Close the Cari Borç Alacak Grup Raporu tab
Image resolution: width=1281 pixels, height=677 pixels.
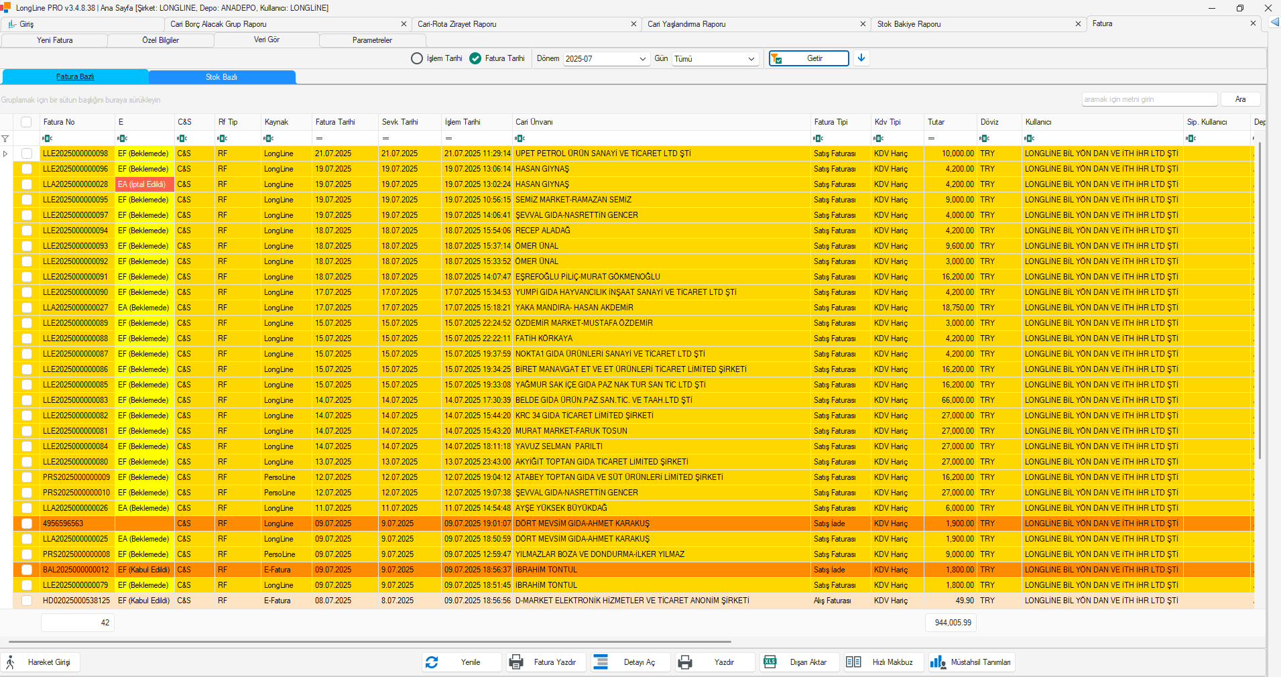(404, 24)
